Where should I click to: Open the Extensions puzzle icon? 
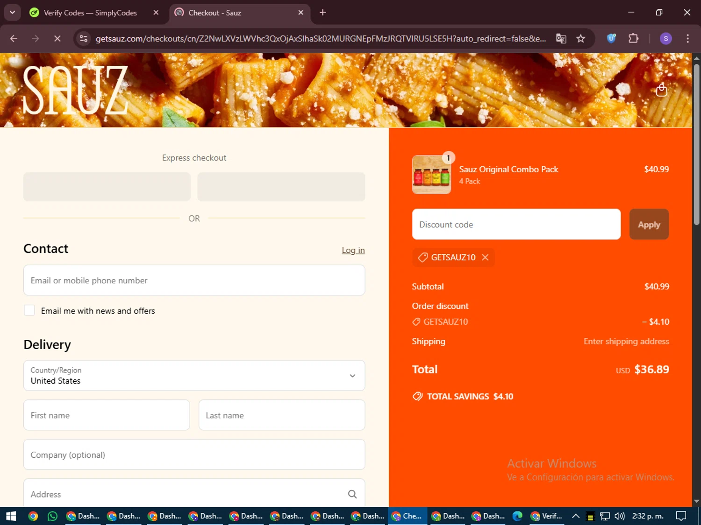pos(633,39)
